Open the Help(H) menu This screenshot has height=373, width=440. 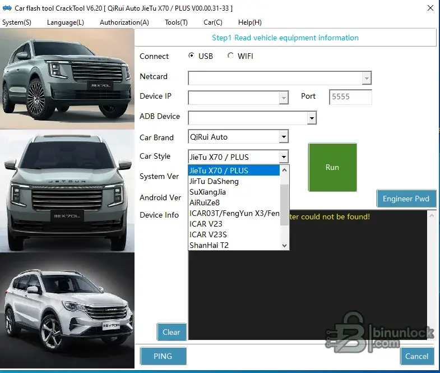250,22
